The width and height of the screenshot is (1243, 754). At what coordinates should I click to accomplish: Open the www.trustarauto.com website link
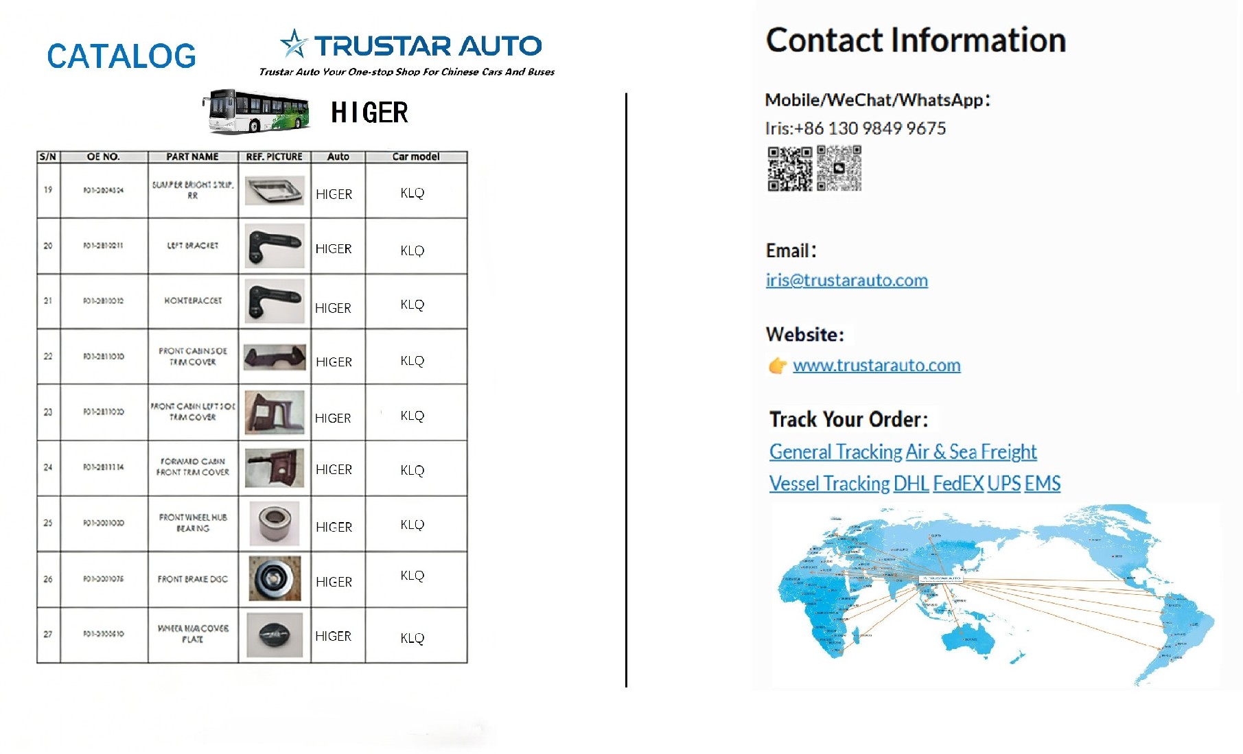click(x=876, y=365)
